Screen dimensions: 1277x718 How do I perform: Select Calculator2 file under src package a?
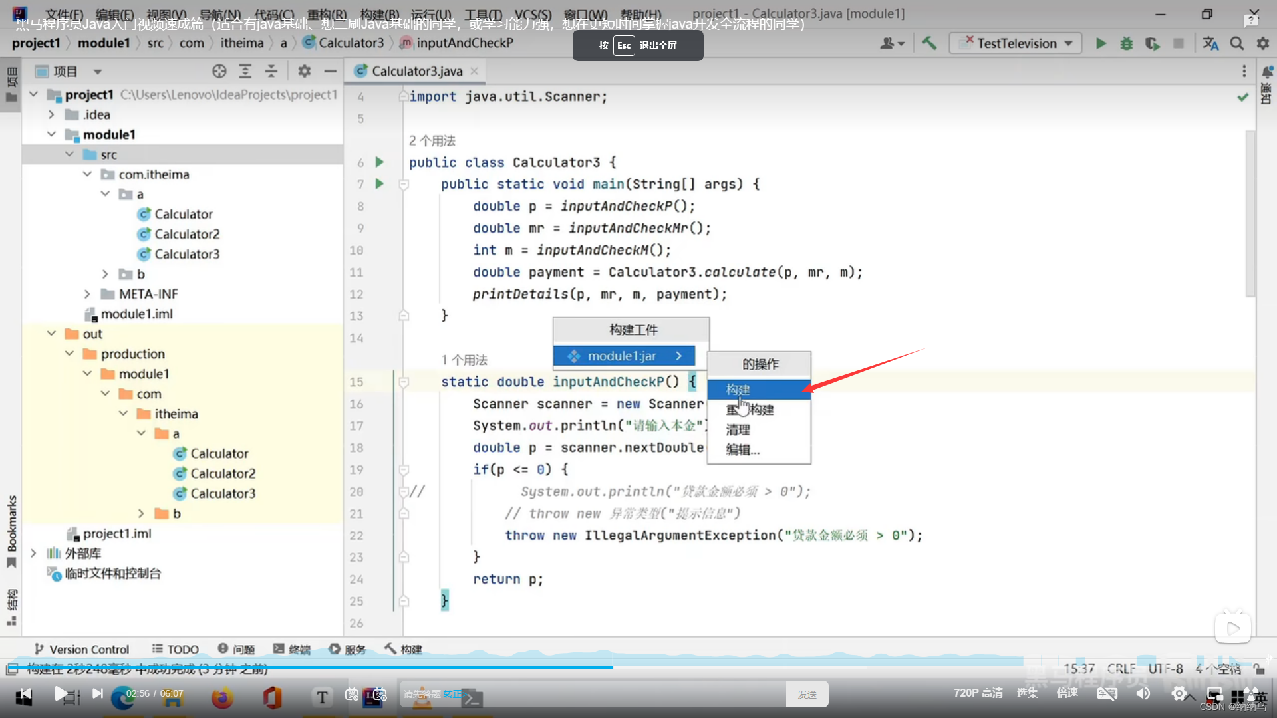(x=178, y=234)
